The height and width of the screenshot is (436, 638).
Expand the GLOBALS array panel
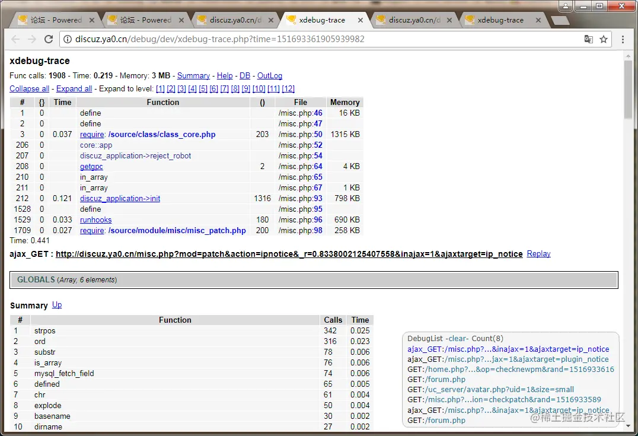[x=314, y=279]
